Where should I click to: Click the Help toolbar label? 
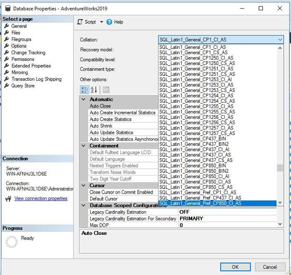[119, 22]
